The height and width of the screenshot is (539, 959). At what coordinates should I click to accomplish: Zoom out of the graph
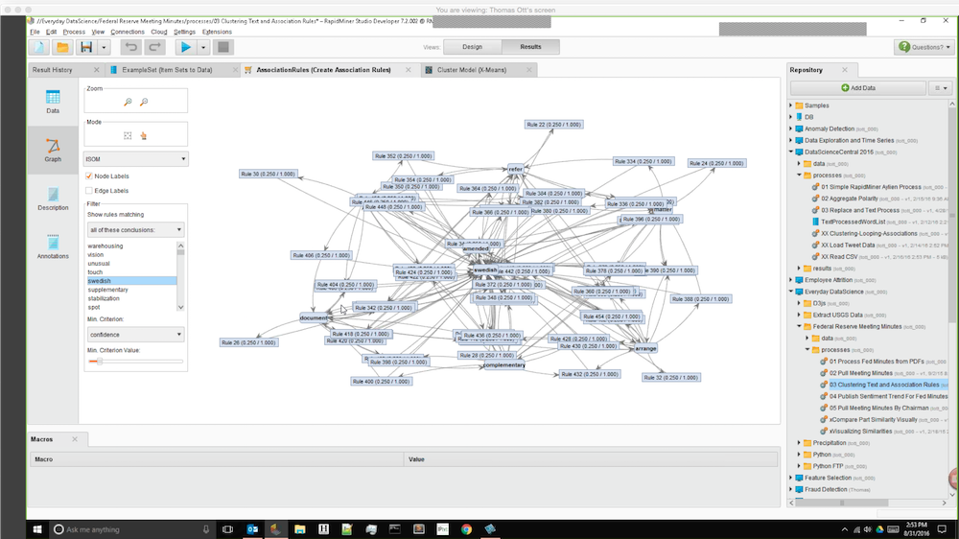tap(144, 102)
